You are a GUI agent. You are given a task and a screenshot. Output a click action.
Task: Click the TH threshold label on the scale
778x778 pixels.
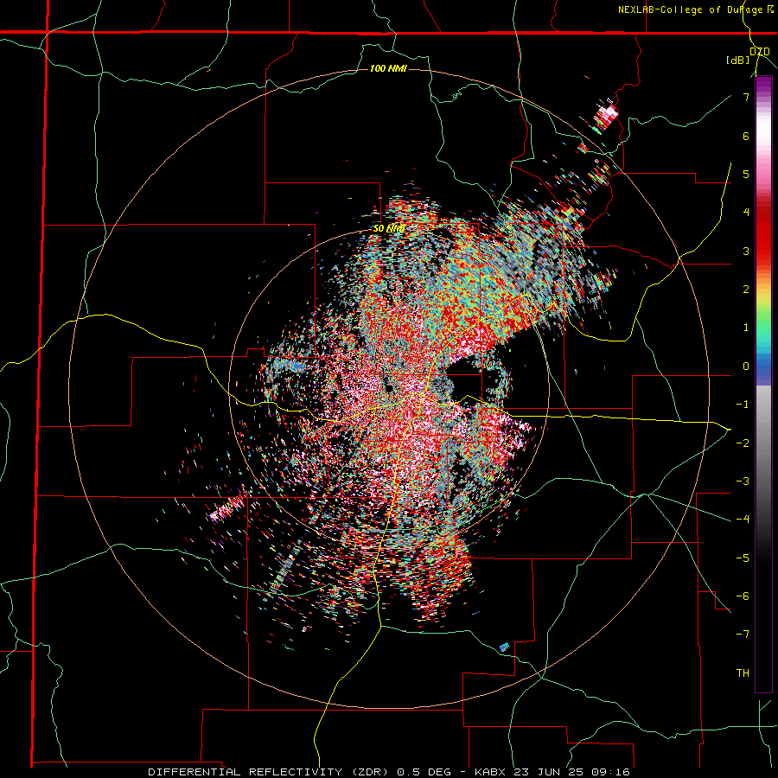point(743,673)
